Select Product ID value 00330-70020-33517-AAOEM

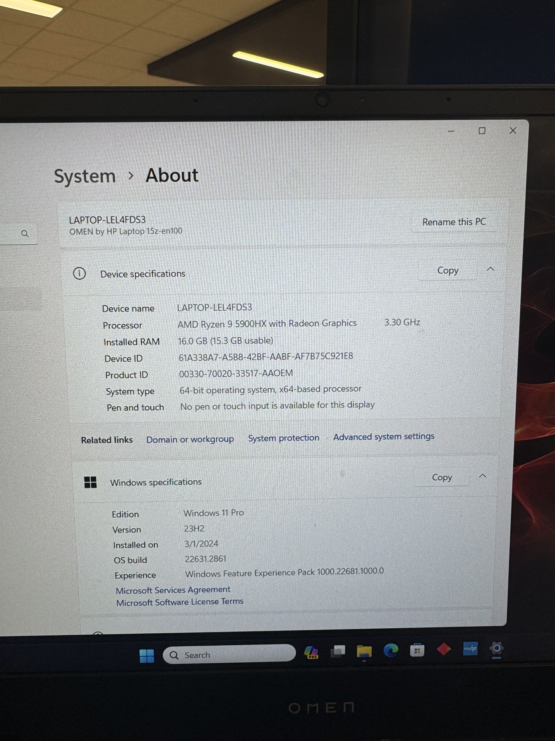(x=236, y=374)
